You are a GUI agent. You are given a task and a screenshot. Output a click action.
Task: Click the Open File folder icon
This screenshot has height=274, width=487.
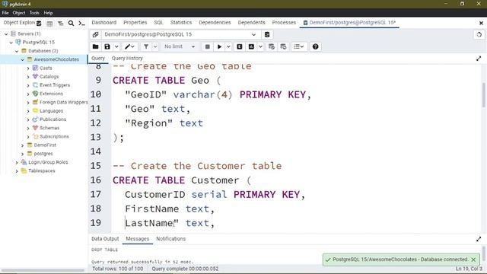[96, 46]
